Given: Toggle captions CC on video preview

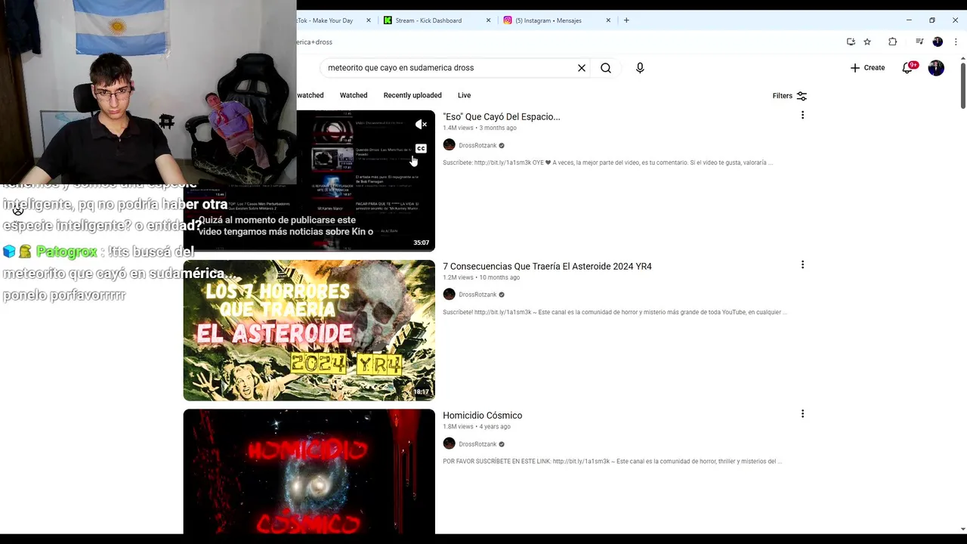Looking at the screenshot, I should click(421, 148).
